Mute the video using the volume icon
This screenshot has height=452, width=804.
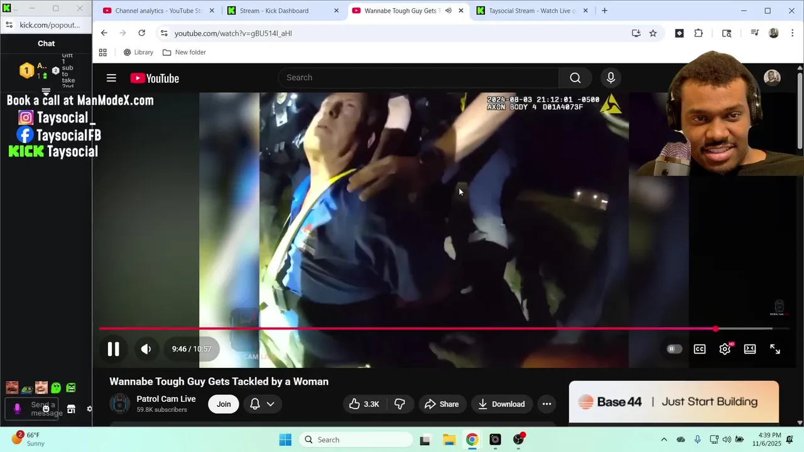[x=146, y=349]
